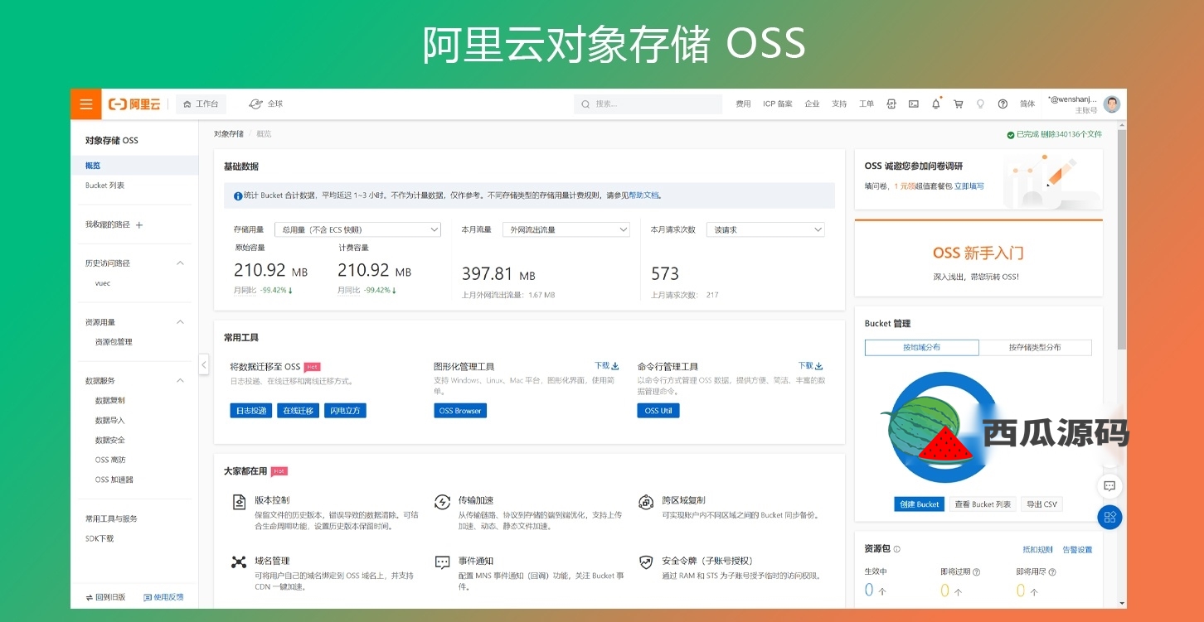Download the 命令行管理工具
The image size is (1204, 622).
click(x=811, y=365)
